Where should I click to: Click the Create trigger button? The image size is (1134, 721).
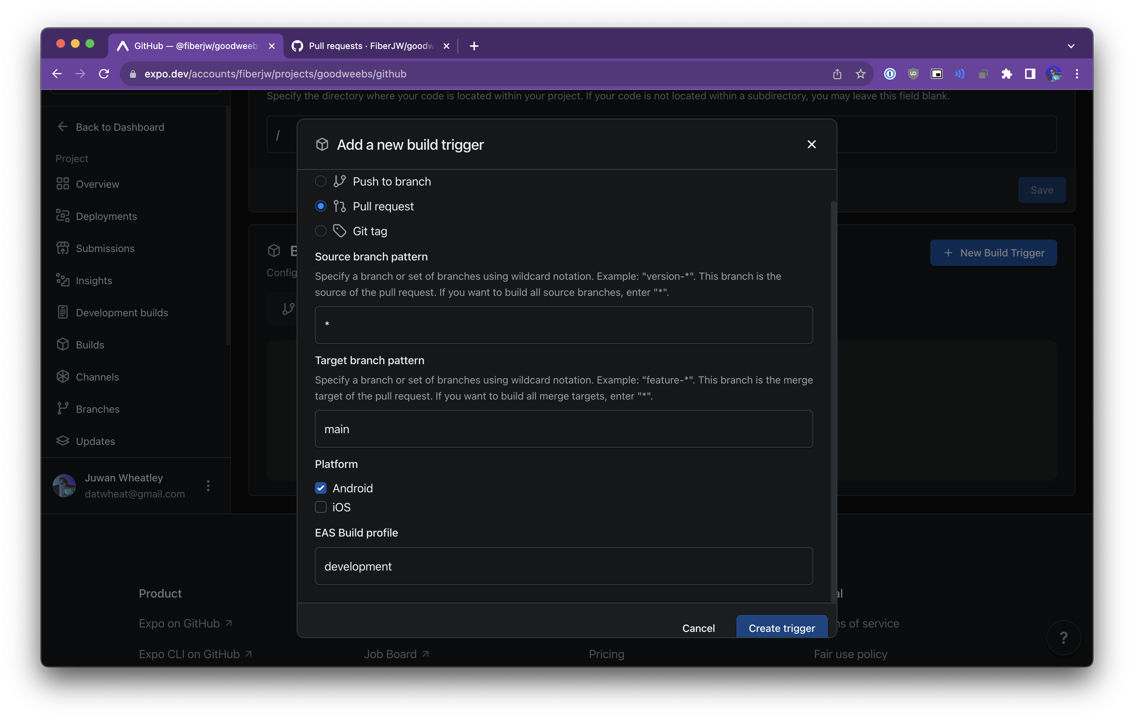point(782,627)
